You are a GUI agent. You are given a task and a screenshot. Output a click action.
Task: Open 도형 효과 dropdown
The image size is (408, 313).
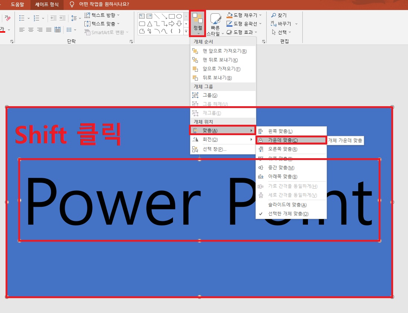[242, 32]
